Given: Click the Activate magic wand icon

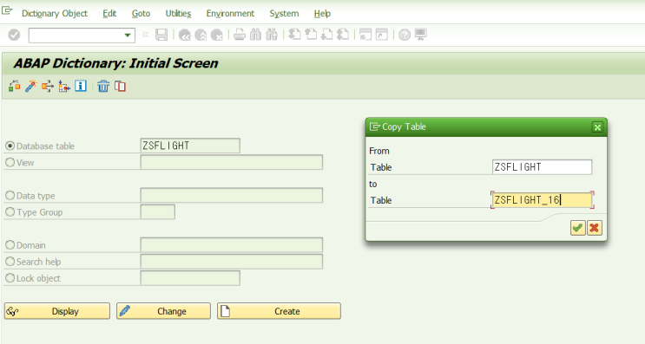Looking at the screenshot, I should [x=31, y=86].
